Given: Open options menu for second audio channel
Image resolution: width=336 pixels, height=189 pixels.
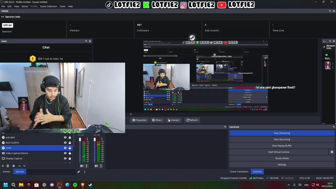Looking at the screenshot, I should tap(101, 166).
